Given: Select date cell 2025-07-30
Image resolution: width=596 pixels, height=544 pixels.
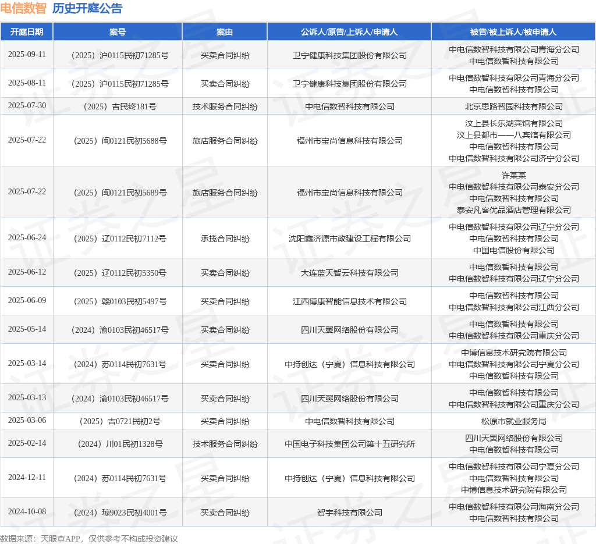Looking at the screenshot, I should pyautogui.click(x=27, y=106).
